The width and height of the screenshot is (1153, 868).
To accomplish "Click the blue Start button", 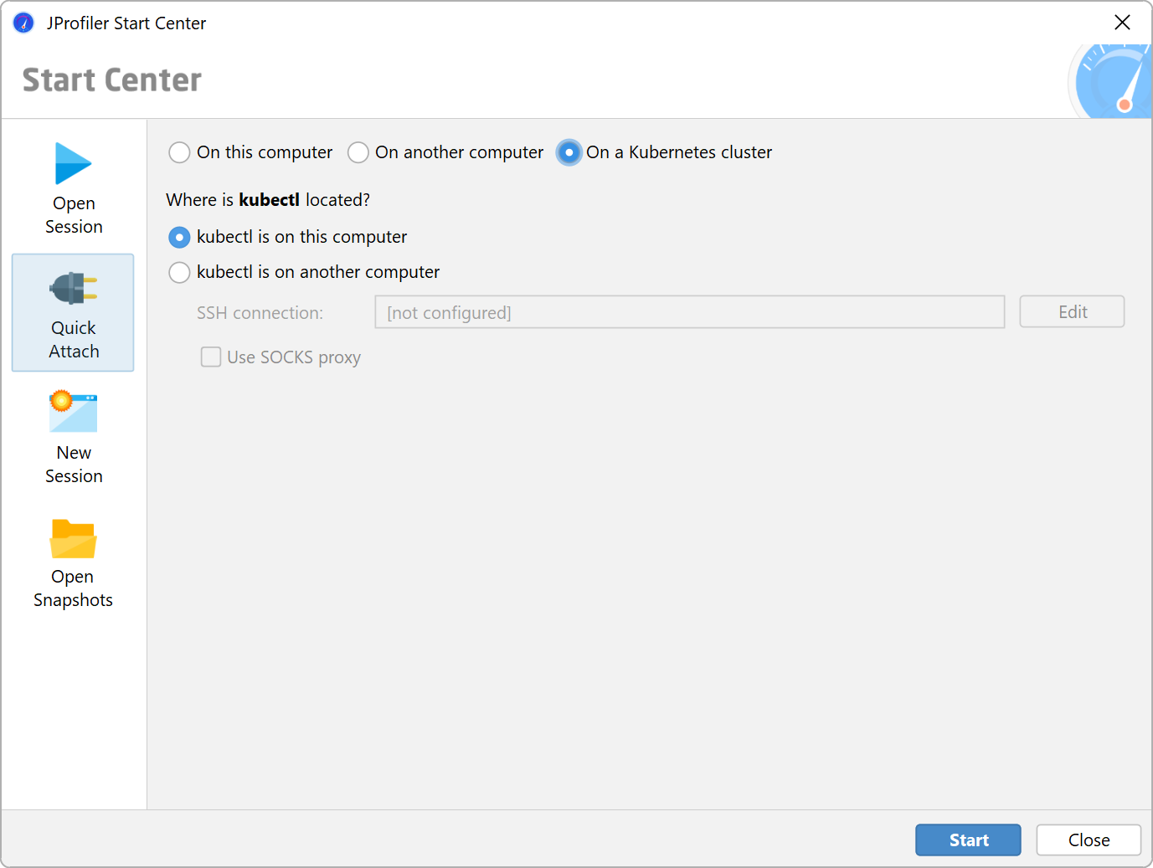I will click(968, 840).
